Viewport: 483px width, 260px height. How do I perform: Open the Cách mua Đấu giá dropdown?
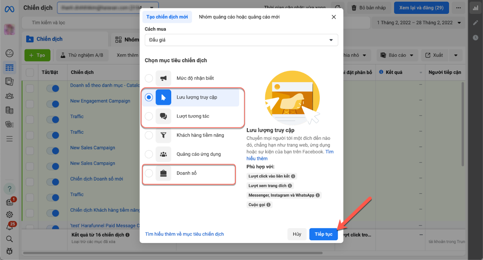[x=241, y=40]
